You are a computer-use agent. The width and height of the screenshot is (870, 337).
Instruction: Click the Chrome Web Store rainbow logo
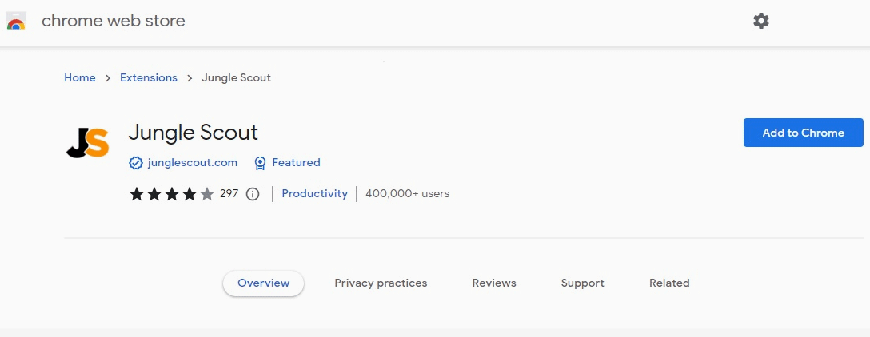click(16, 22)
